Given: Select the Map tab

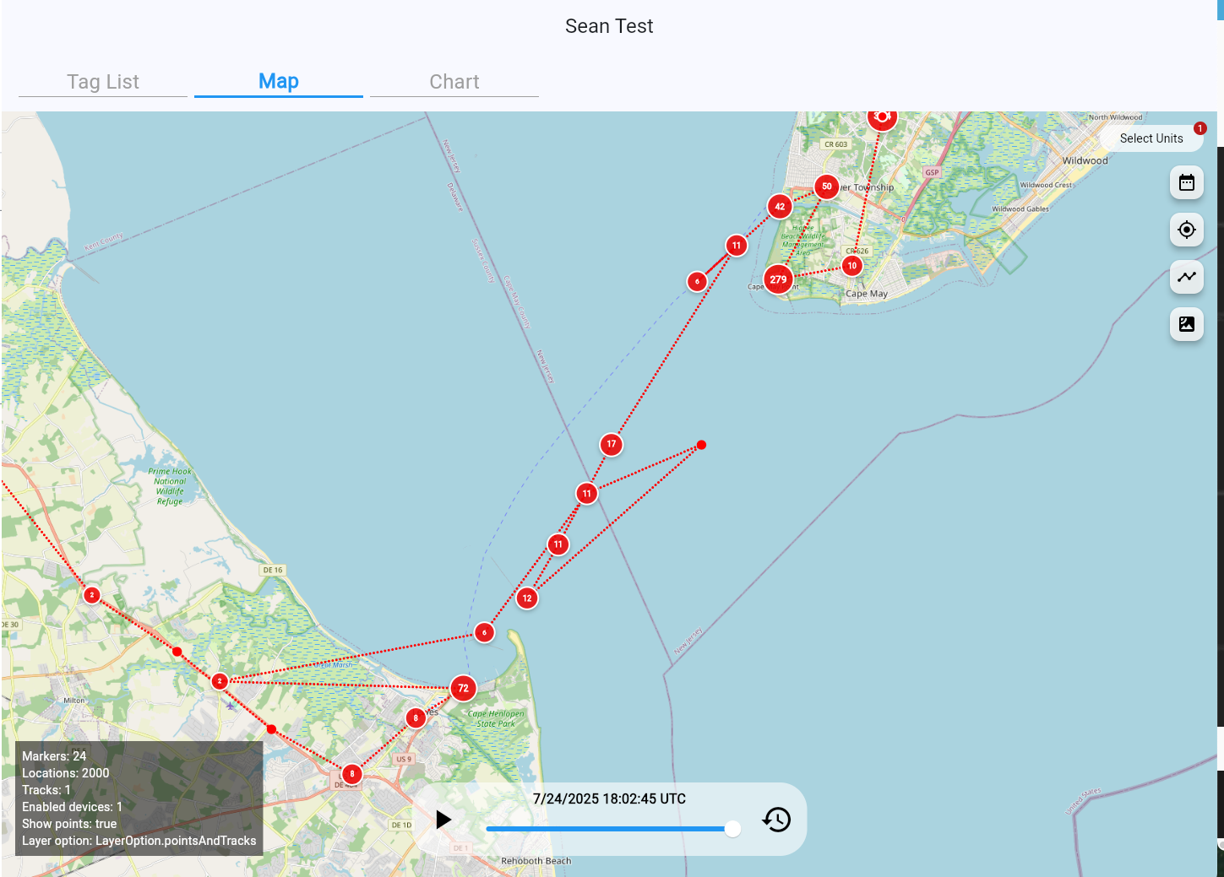Looking at the screenshot, I should (279, 82).
